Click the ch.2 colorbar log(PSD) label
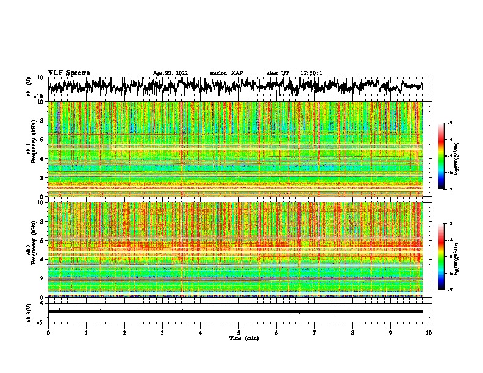Screen dimensions: 483x373 [x=457, y=260]
